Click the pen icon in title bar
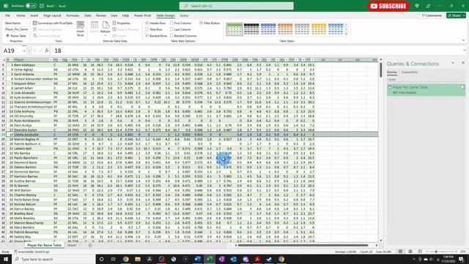The height and width of the screenshot is (264, 469). 428,6
